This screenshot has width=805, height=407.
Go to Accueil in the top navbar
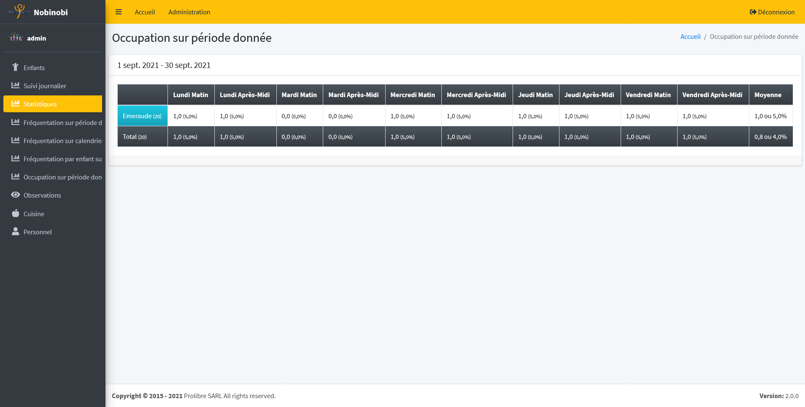click(145, 12)
